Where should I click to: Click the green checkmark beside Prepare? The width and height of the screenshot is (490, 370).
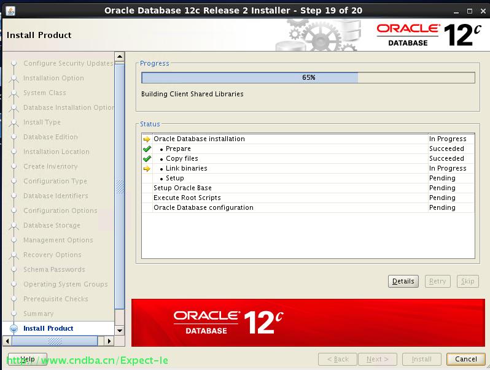[x=147, y=149]
